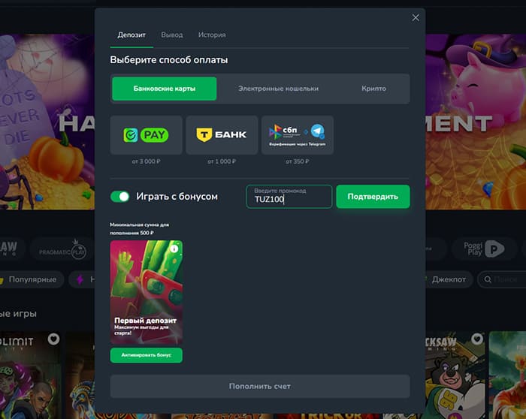The width and height of the screenshot is (526, 419).
Task: Open the 'Депозит' tab
Action: point(131,35)
